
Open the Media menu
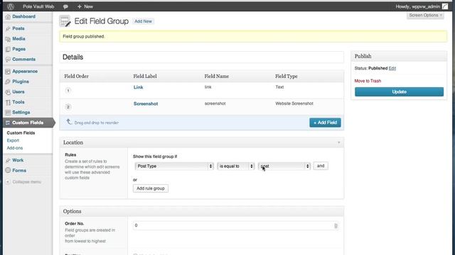(x=18, y=39)
